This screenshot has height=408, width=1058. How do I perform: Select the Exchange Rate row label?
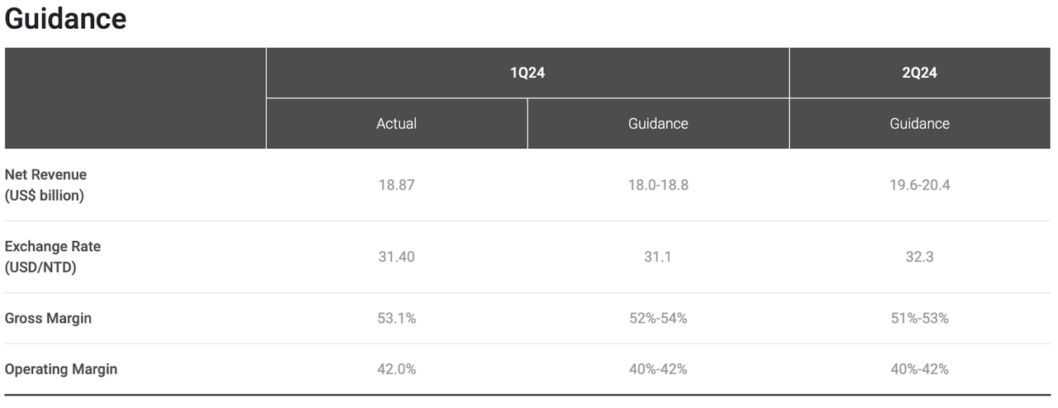pos(53,257)
